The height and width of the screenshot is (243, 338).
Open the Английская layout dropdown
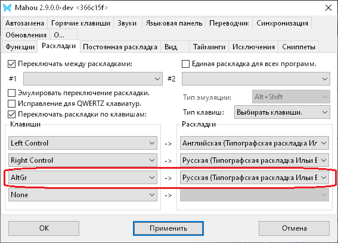pos(255,143)
